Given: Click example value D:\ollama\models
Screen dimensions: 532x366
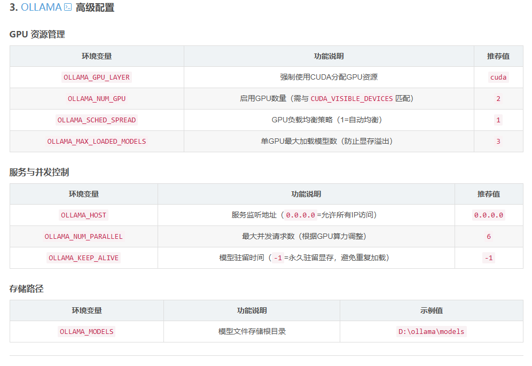Looking at the screenshot, I should pyautogui.click(x=431, y=332).
